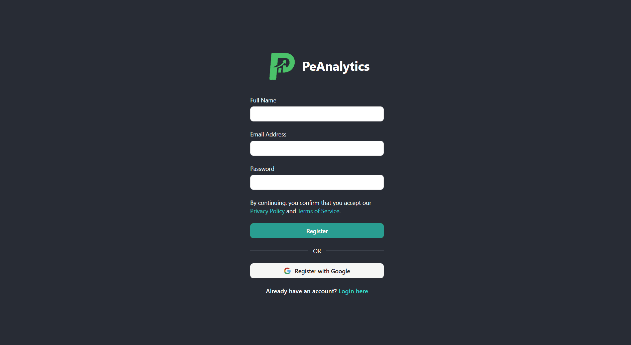
Task: Click the Password entry field
Action: click(x=317, y=182)
